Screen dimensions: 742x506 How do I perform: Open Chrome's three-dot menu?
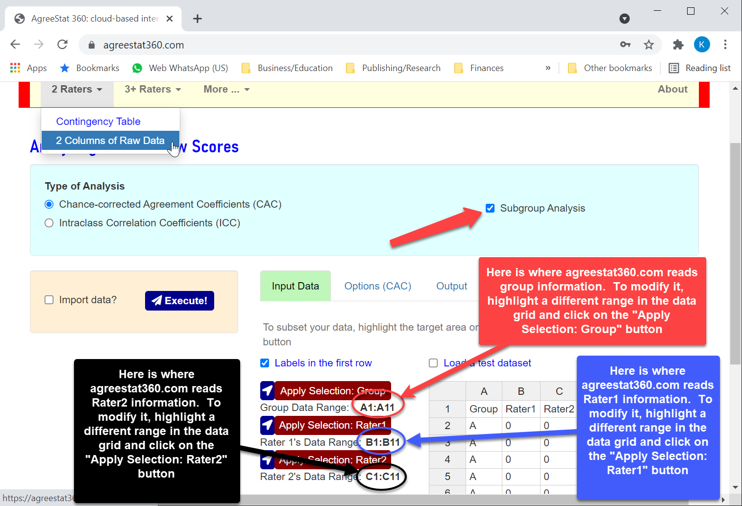pyautogui.click(x=725, y=45)
